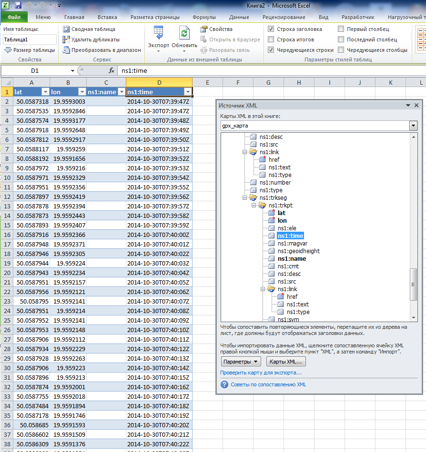The width and height of the screenshot is (426, 452).
Task: Click the Карты XML... button
Action: [286, 362]
